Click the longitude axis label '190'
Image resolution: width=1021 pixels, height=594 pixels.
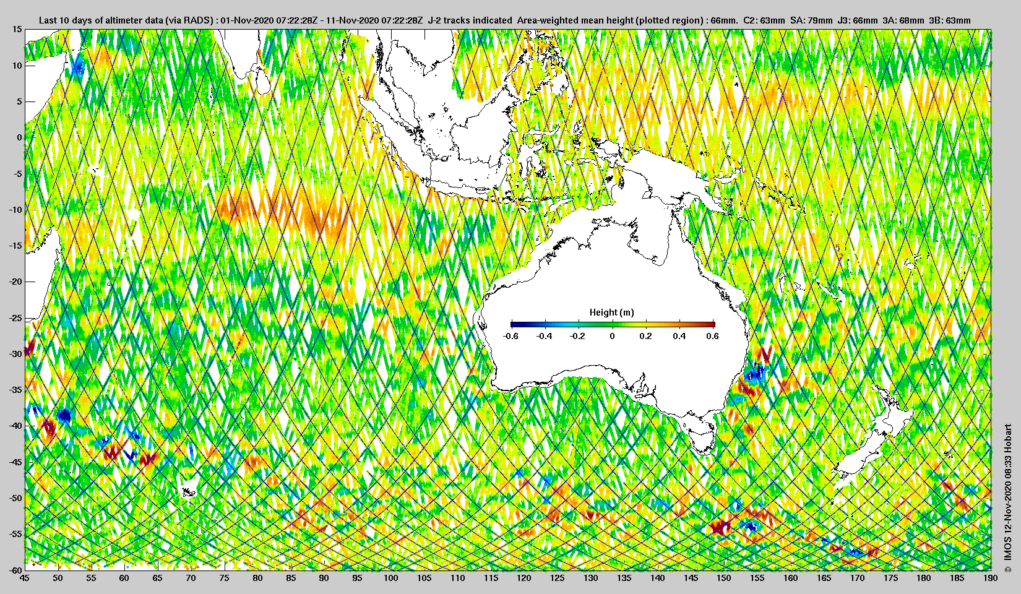click(990, 578)
